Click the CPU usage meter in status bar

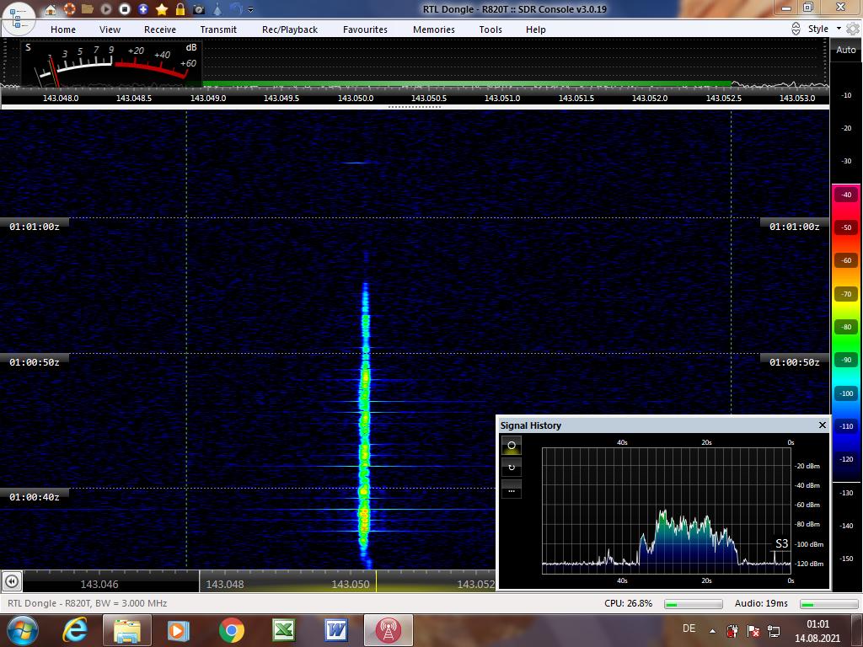pos(693,604)
